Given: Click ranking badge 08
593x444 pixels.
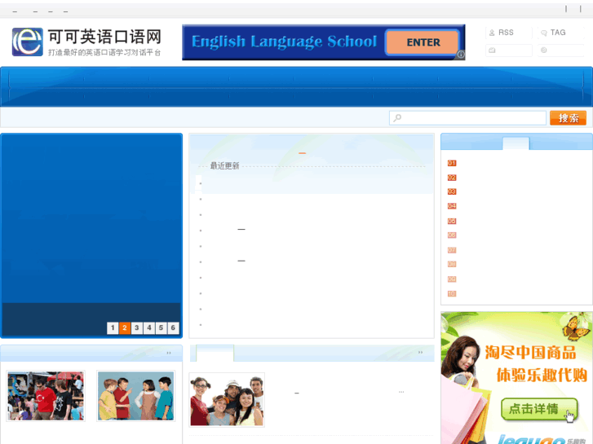Looking at the screenshot, I should (452, 264).
